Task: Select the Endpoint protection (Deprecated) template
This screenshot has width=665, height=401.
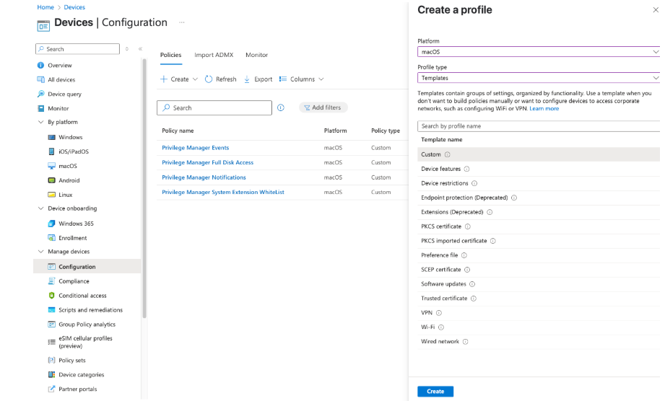Action: point(539,198)
